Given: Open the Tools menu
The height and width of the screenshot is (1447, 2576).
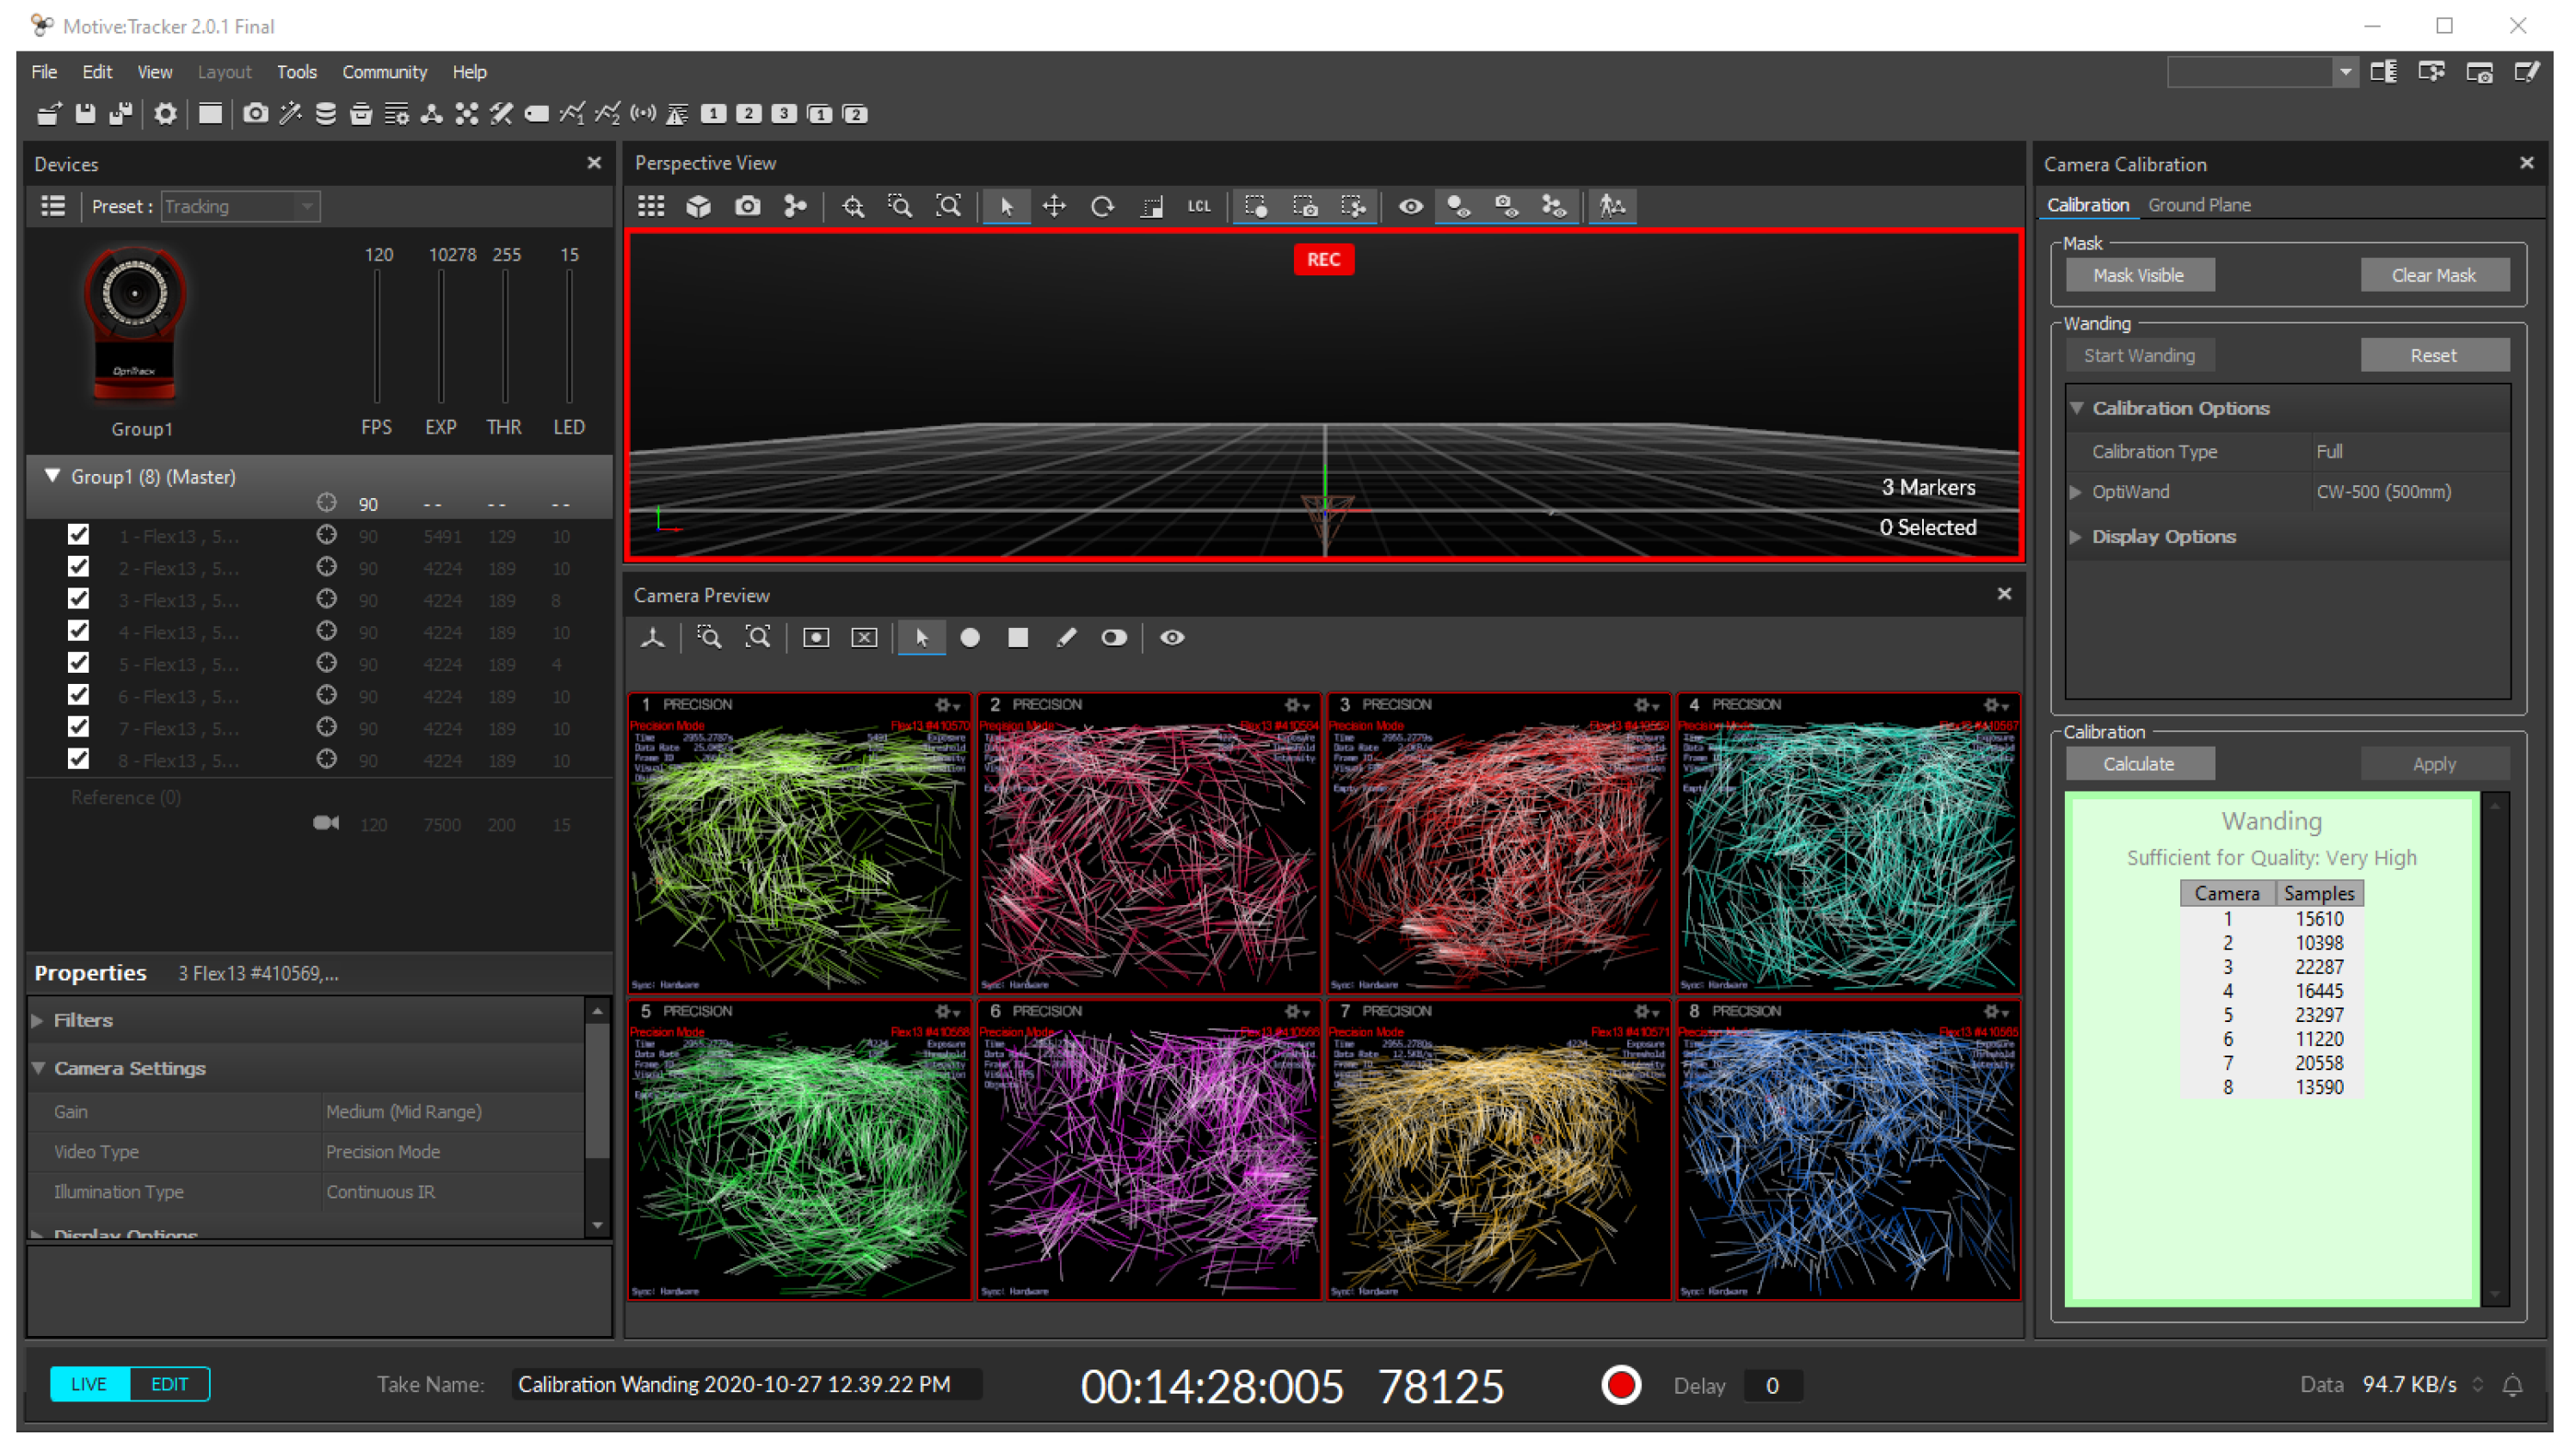Looking at the screenshot, I should tap(296, 72).
